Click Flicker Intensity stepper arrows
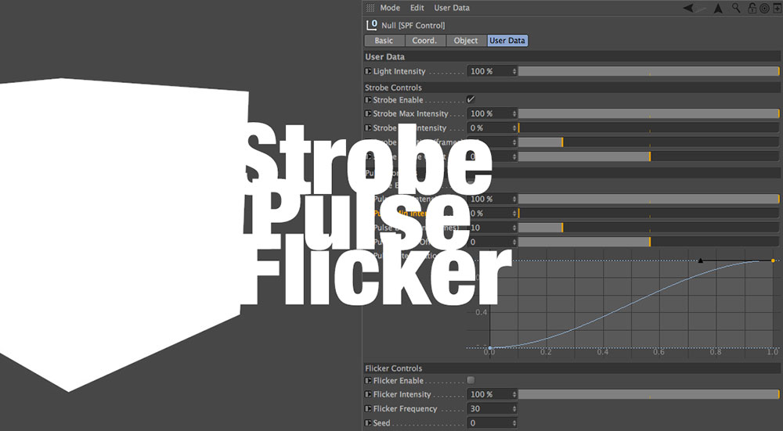The height and width of the screenshot is (431, 783). click(x=514, y=394)
